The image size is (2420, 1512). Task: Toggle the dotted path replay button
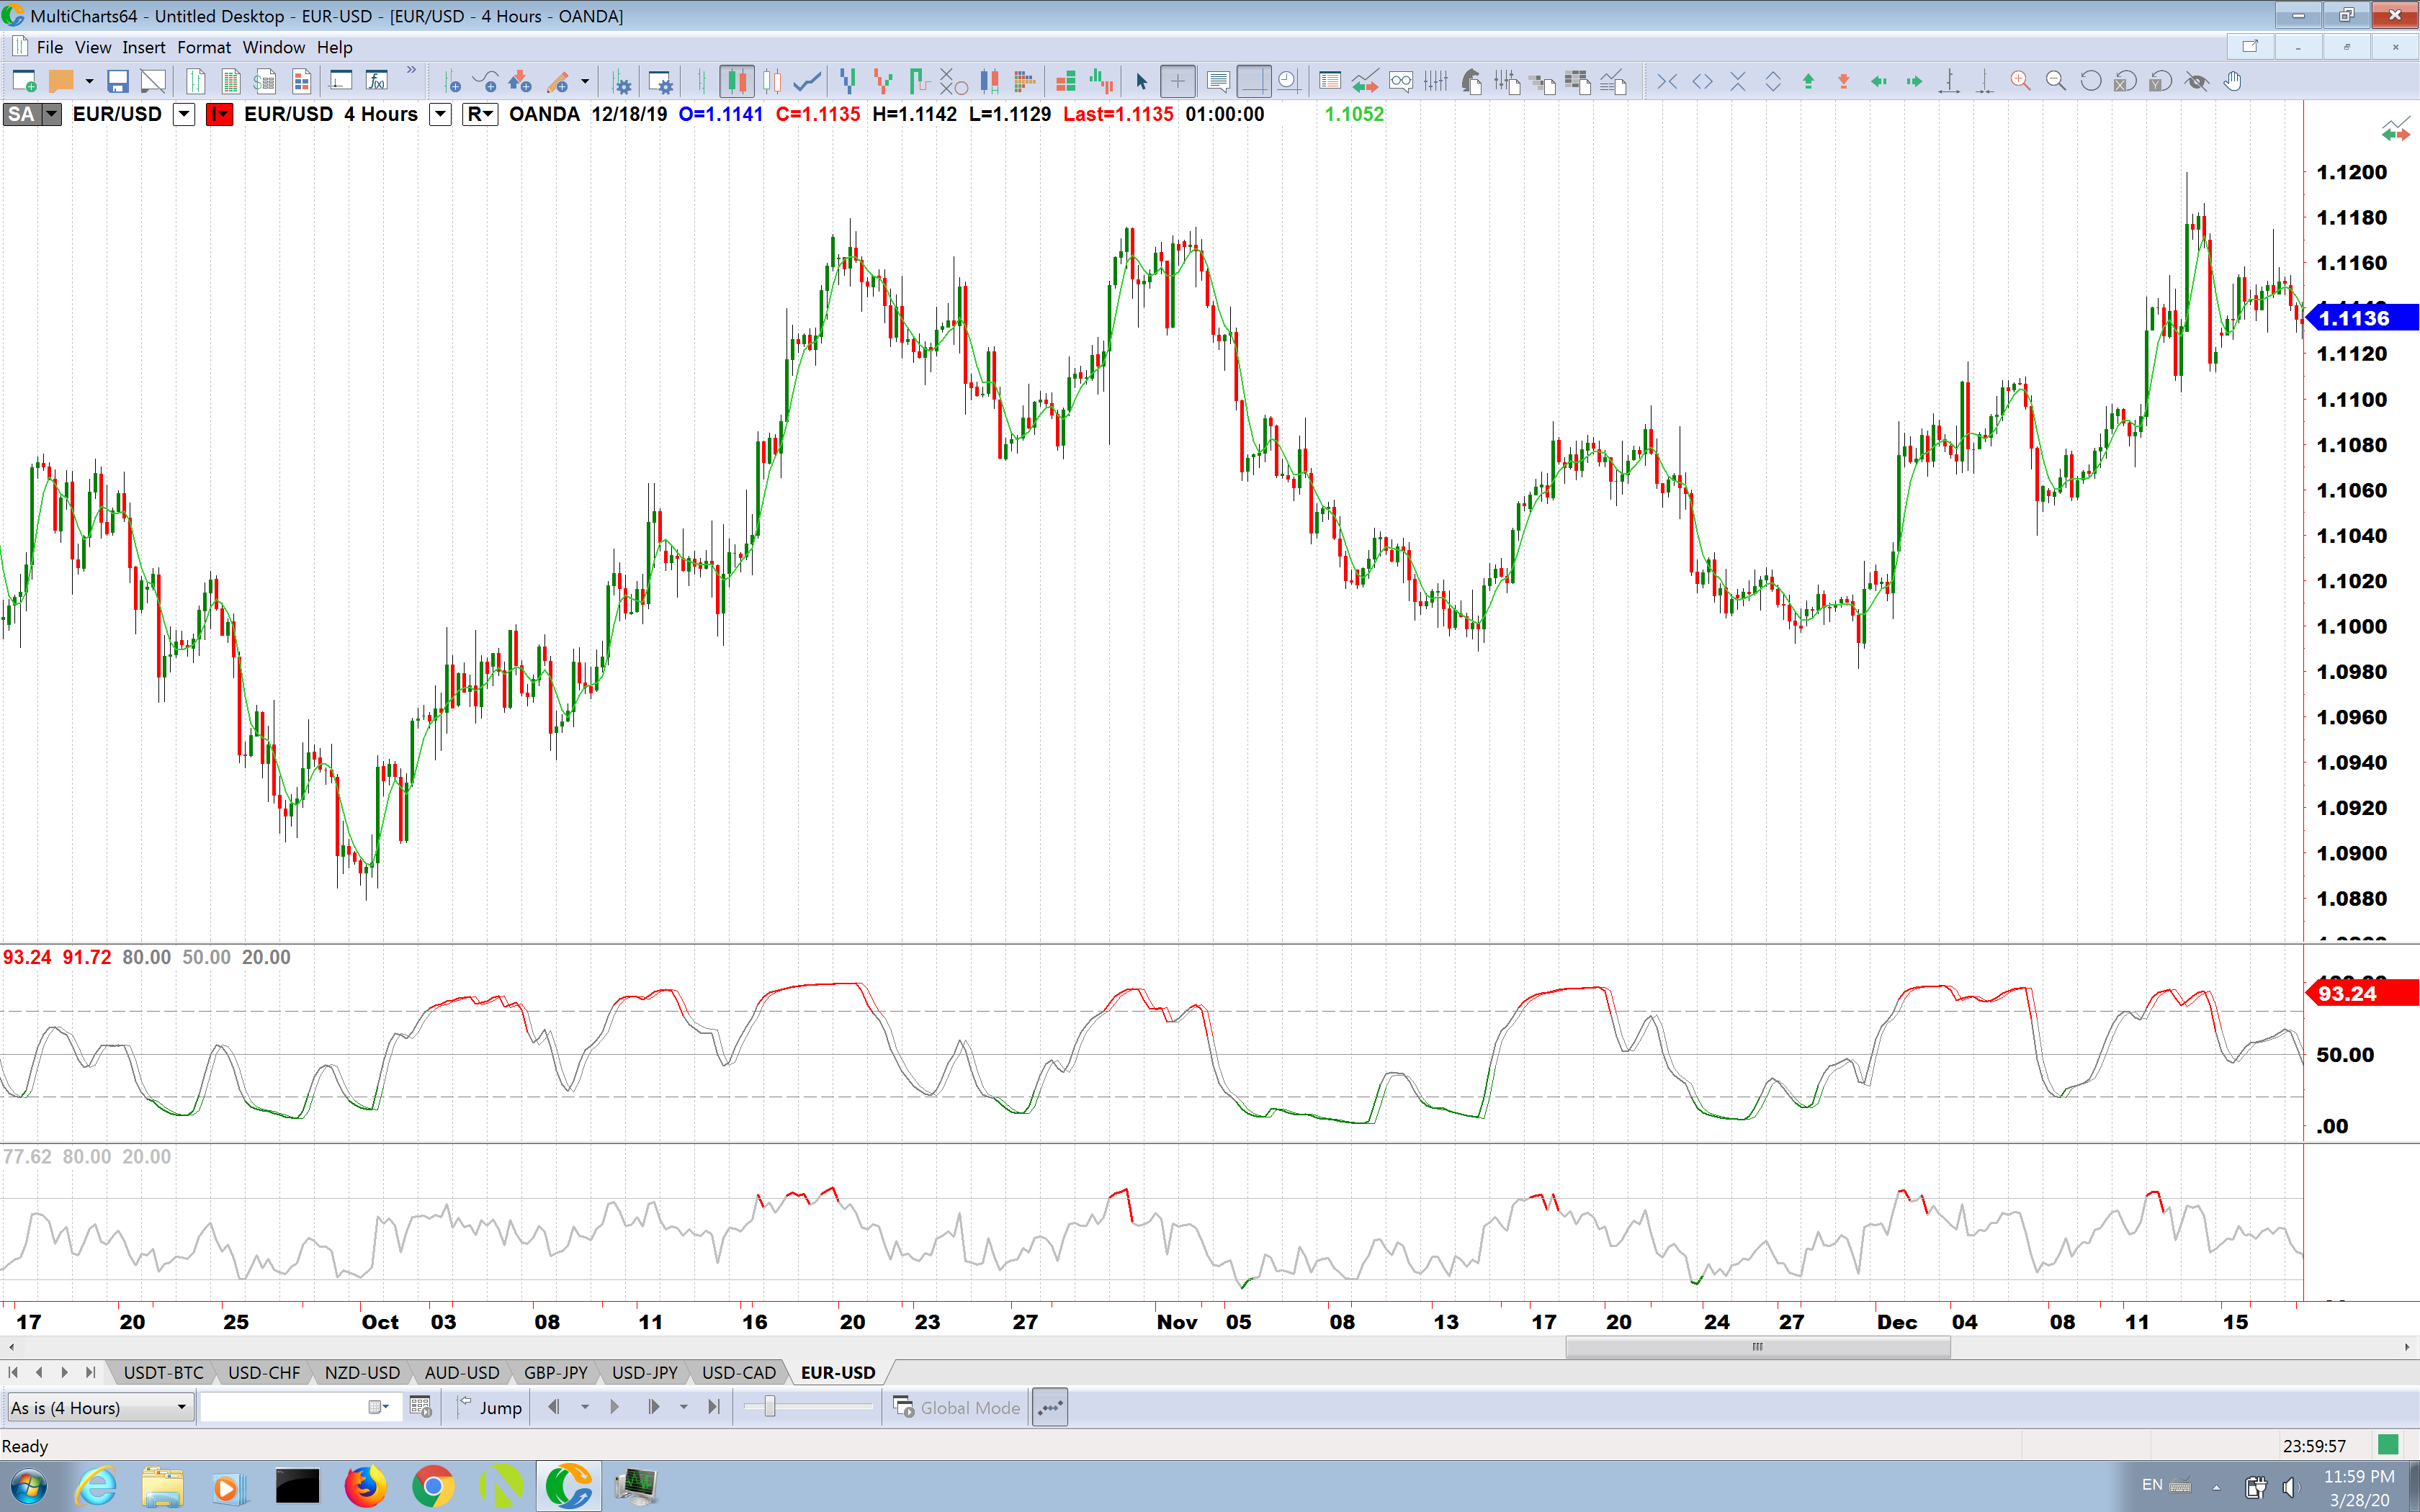[1050, 1408]
